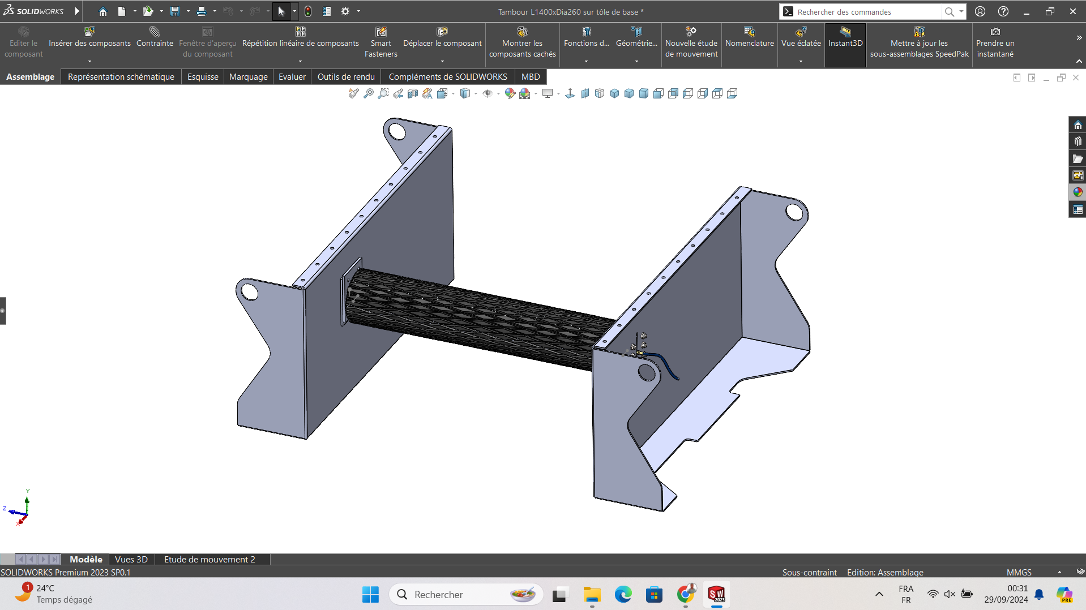Create a new document with New icon
1086x610 pixels.
(x=122, y=11)
